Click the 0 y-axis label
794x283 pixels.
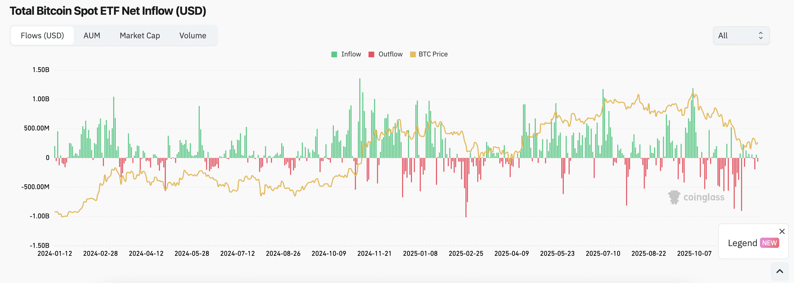click(x=47, y=158)
